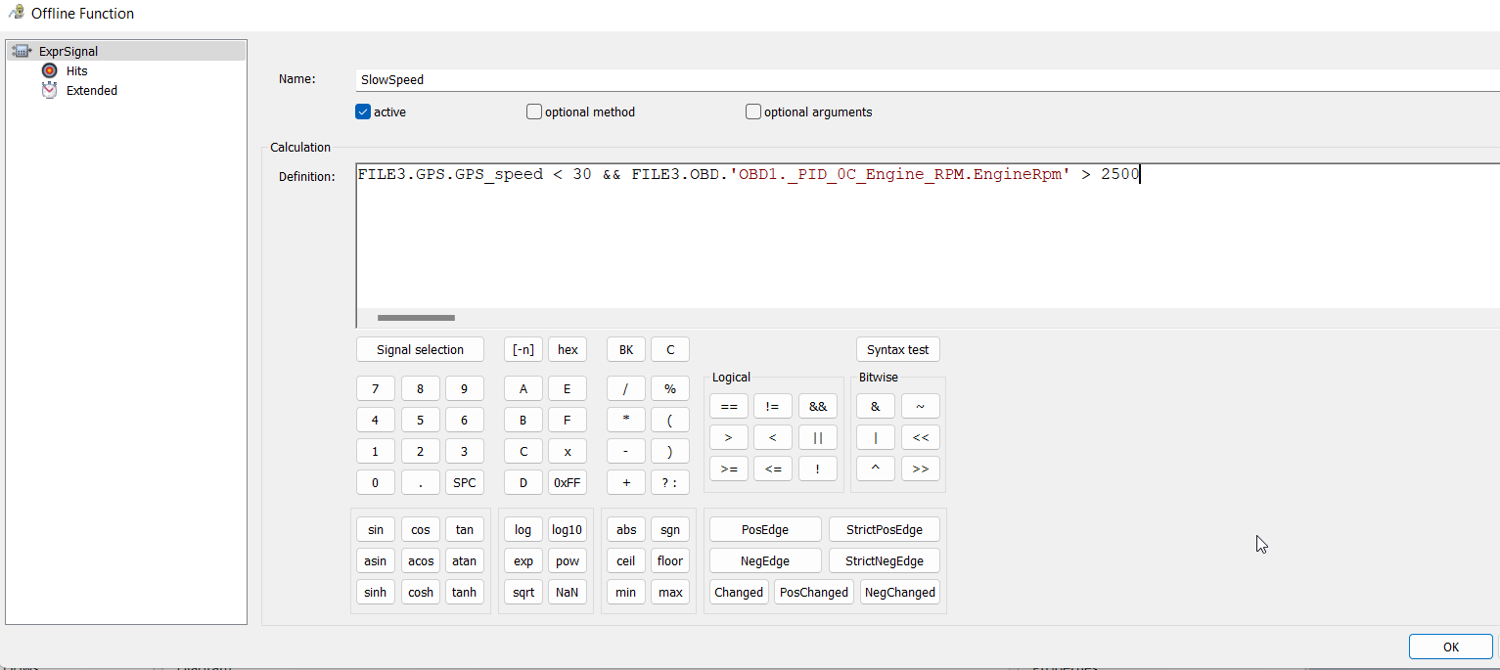Click the Definition box horizontal scrollbar
The width and height of the screenshot is (1500, 670).
tap(416, 318)
